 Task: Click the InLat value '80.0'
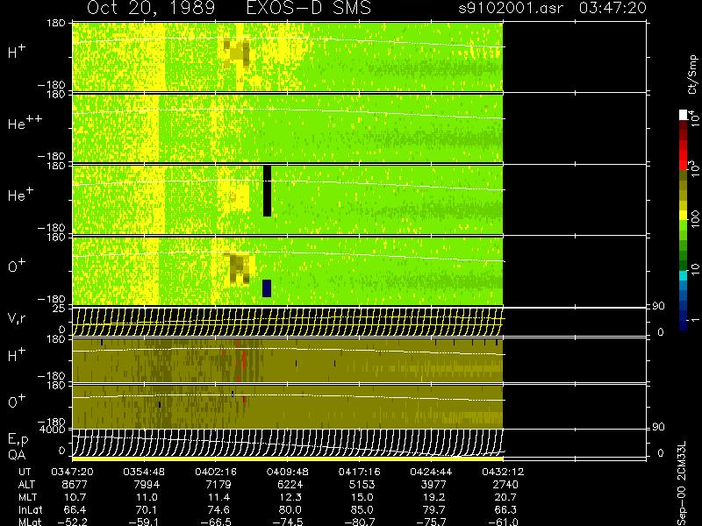coord(290,510)
